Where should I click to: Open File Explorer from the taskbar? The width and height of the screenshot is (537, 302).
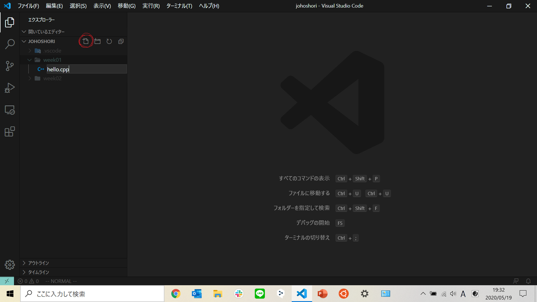pos(218,293)
